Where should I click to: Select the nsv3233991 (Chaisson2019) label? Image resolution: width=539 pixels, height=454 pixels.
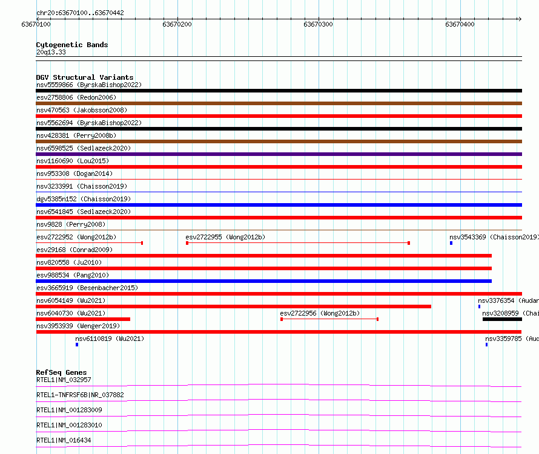tap(82, 186)
